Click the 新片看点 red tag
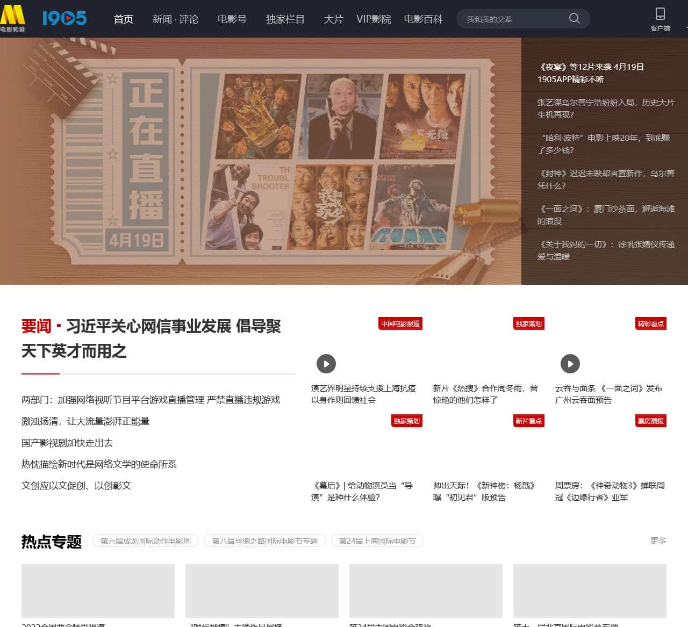 (529, 421)
